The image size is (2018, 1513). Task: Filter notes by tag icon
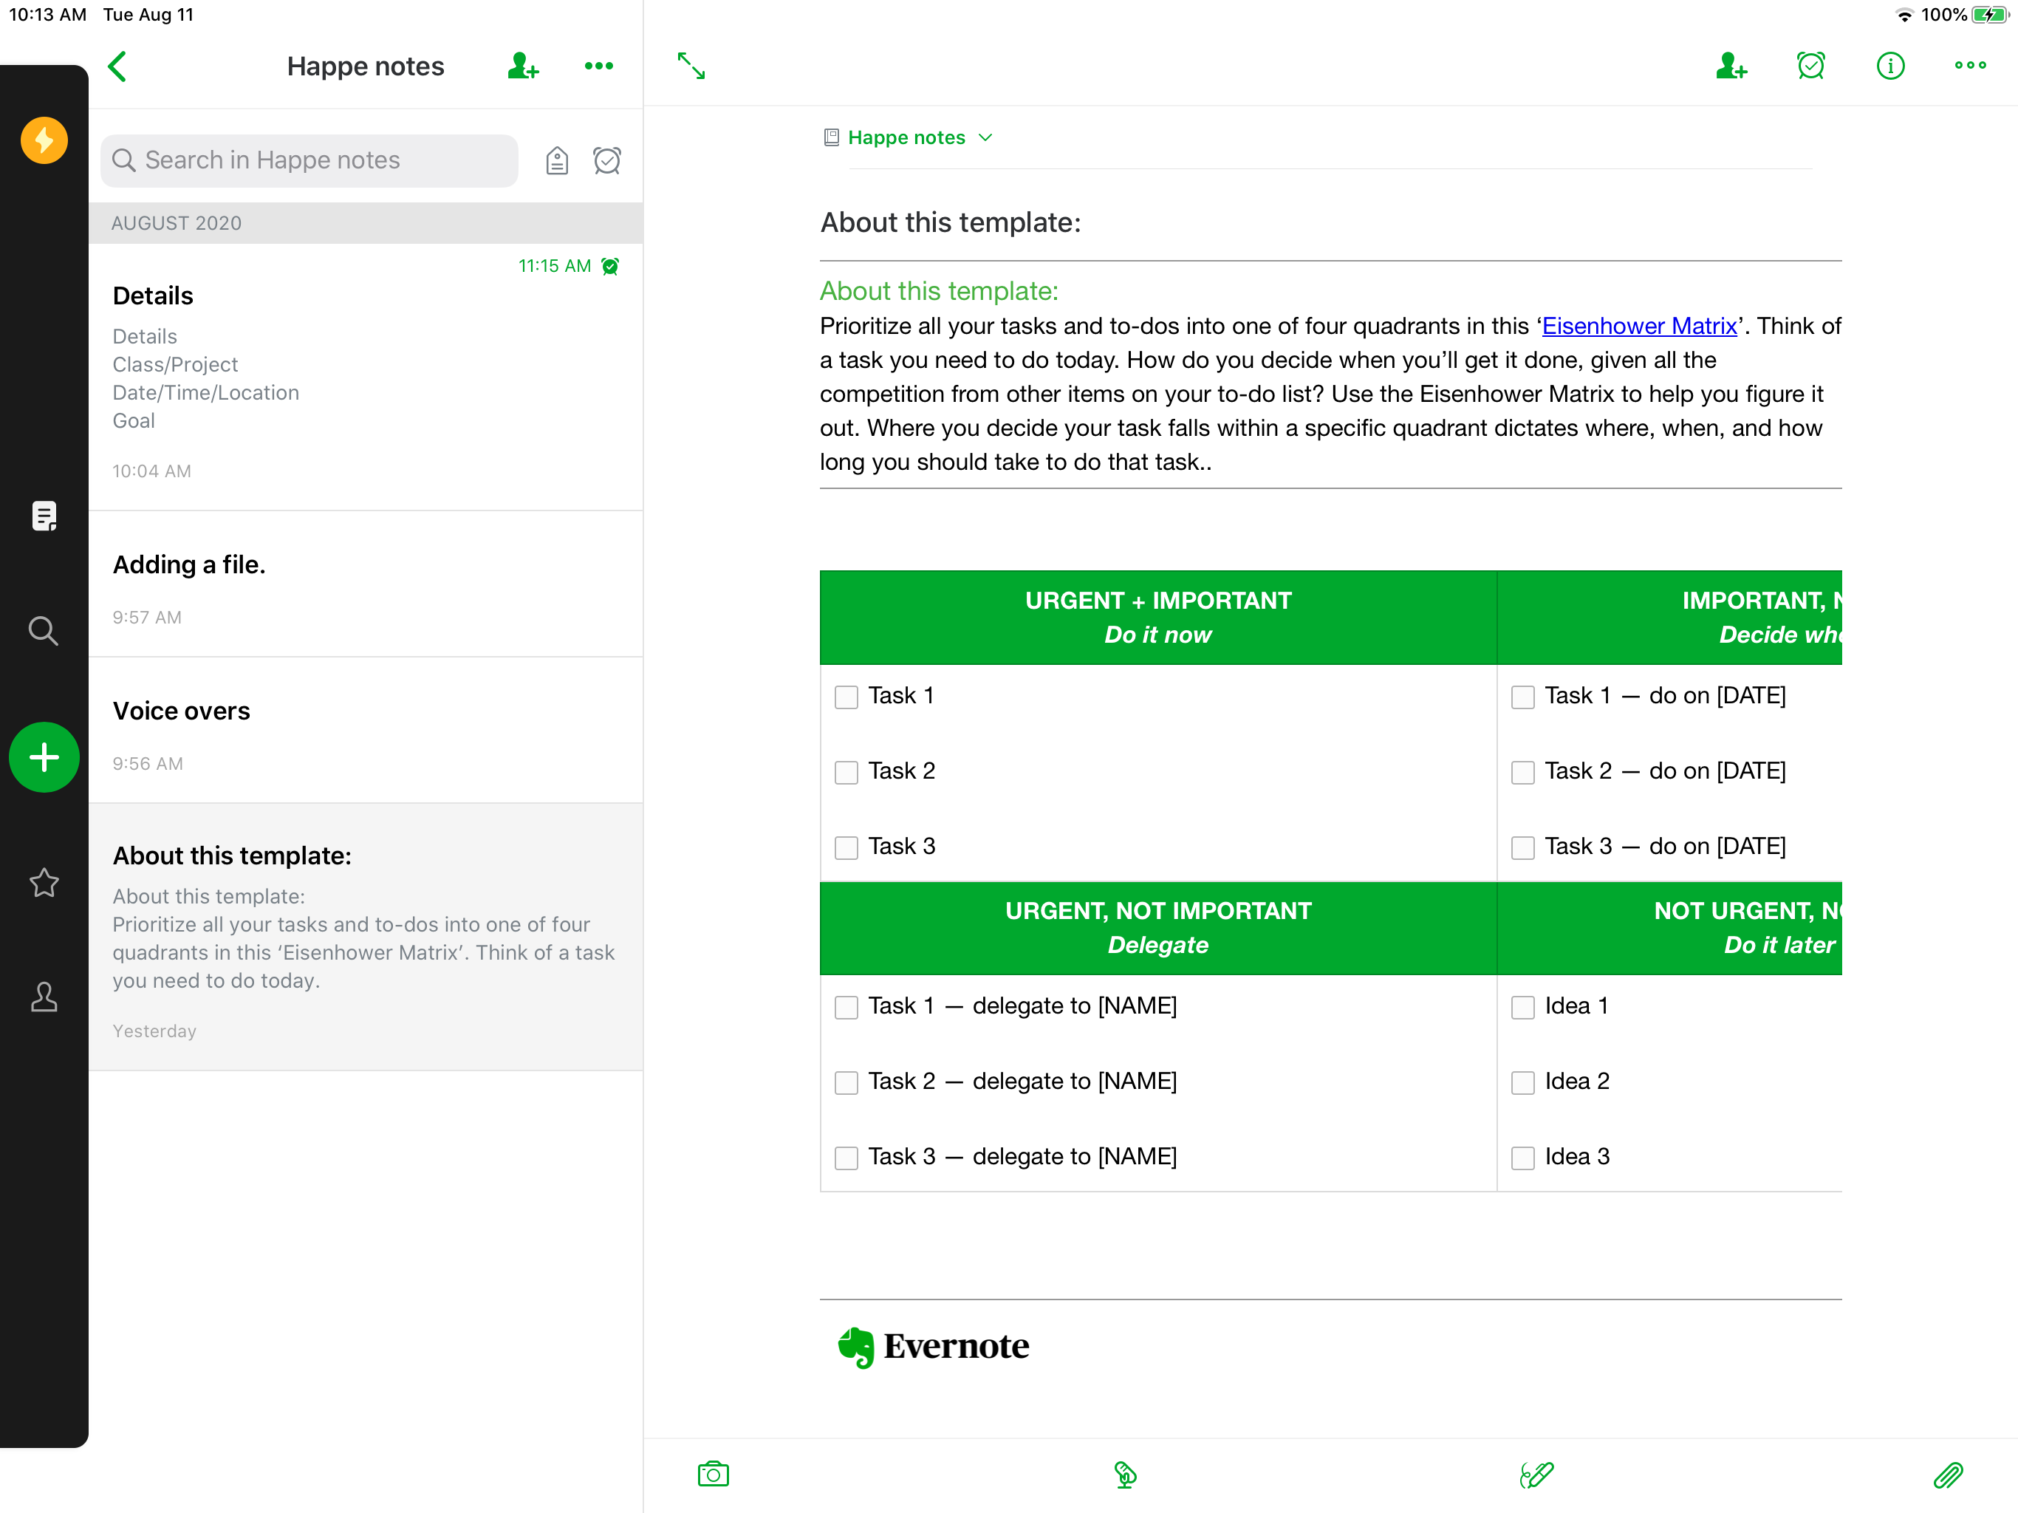click(556, 160)
